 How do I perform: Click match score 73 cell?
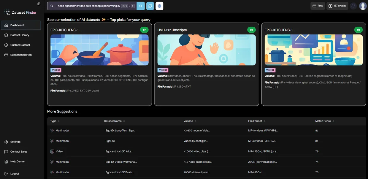pyautogui.click(x=317, y=172)
